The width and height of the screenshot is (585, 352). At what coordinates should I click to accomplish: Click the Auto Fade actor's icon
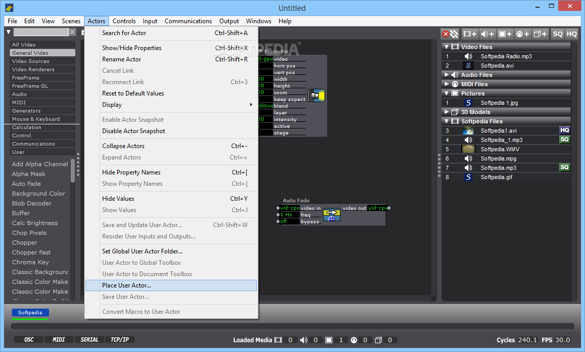[331, 215]
